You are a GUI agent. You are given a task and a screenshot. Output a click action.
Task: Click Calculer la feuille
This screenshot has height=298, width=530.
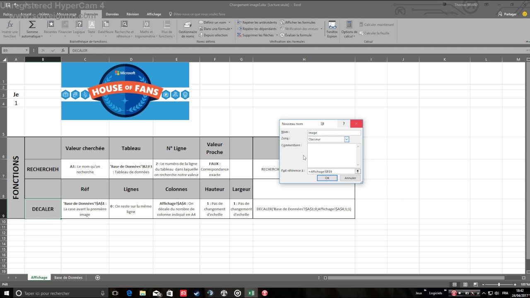pos(374,33)
